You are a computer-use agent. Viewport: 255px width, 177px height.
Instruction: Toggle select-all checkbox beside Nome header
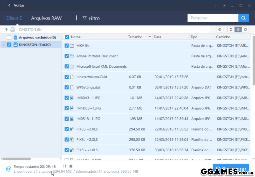click(x=67, y=37)
